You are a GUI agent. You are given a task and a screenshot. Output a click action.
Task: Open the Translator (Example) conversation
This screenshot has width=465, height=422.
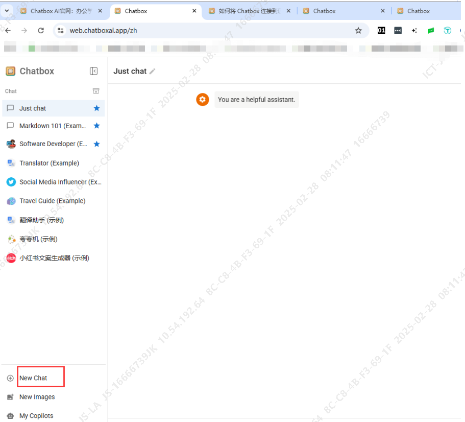point(54,163)
